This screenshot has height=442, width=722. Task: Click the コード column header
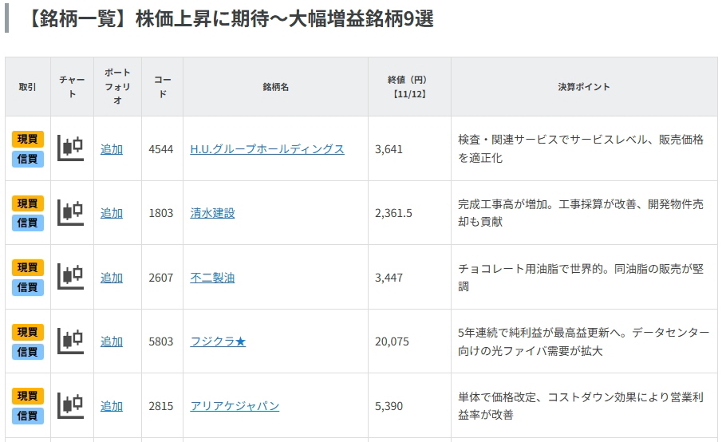tap(162, 87)
